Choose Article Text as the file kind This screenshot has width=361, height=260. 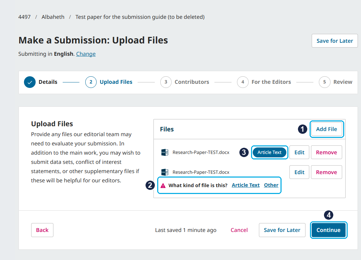click(x=246, y=185)
